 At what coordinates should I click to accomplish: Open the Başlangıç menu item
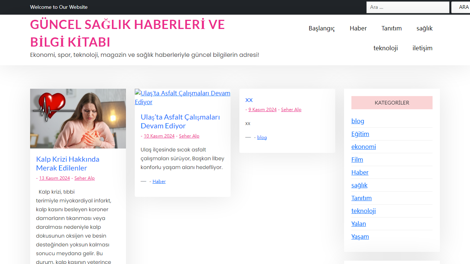pyautogui.click(x=322, y=28)
